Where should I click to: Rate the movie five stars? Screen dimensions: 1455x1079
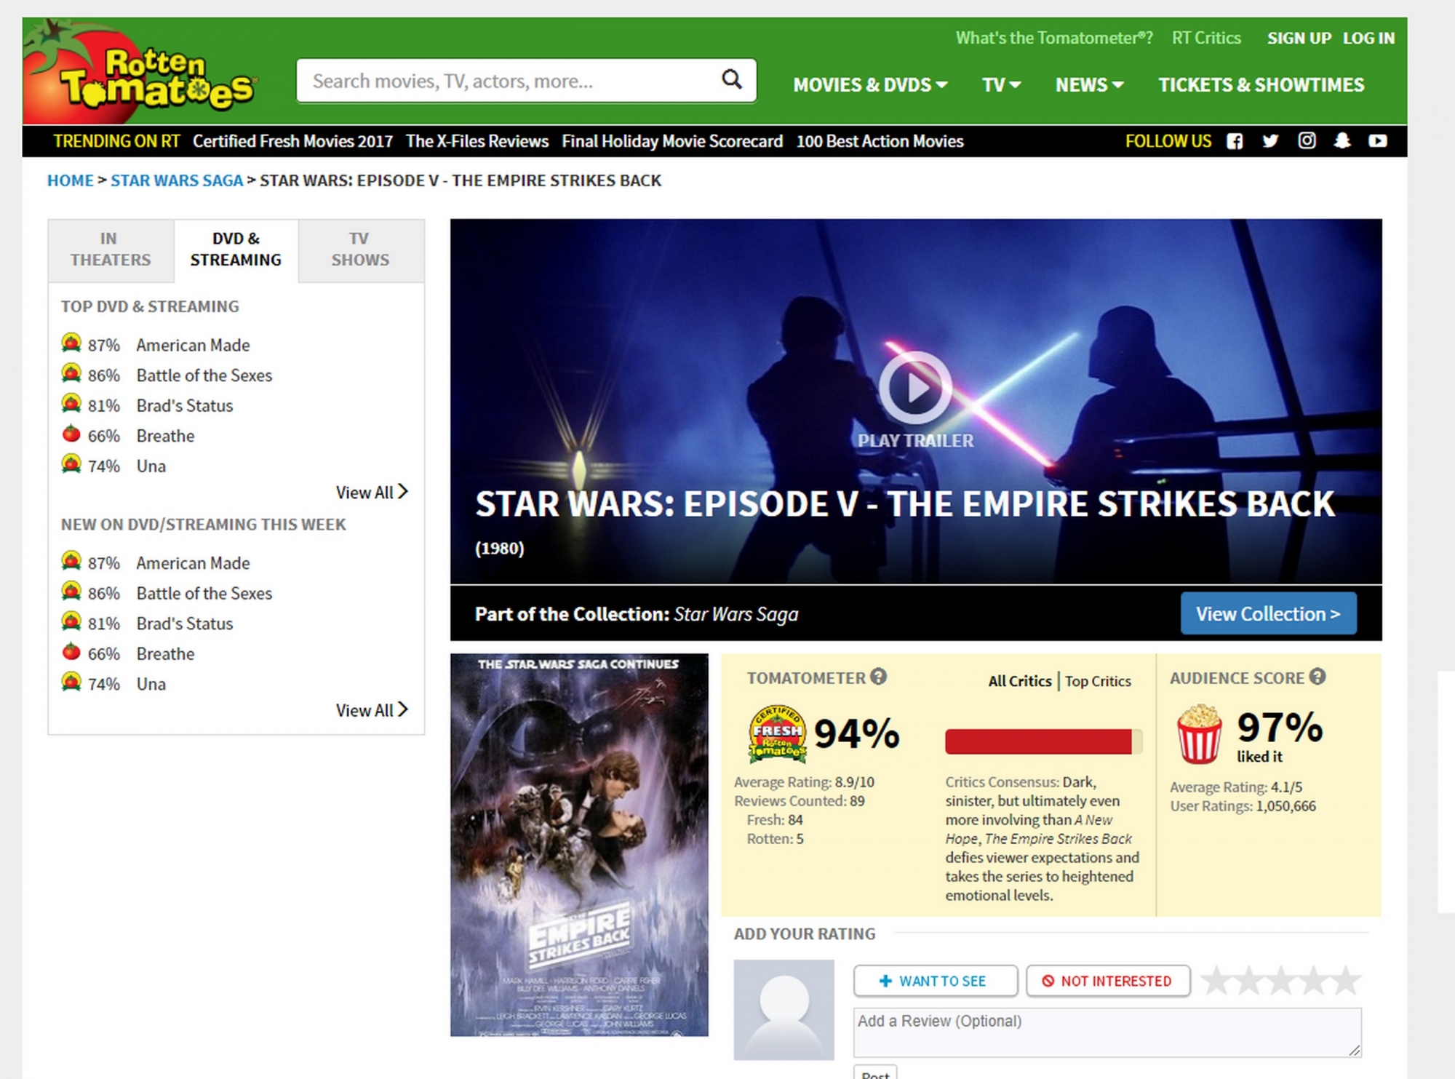coord(1346,981)
